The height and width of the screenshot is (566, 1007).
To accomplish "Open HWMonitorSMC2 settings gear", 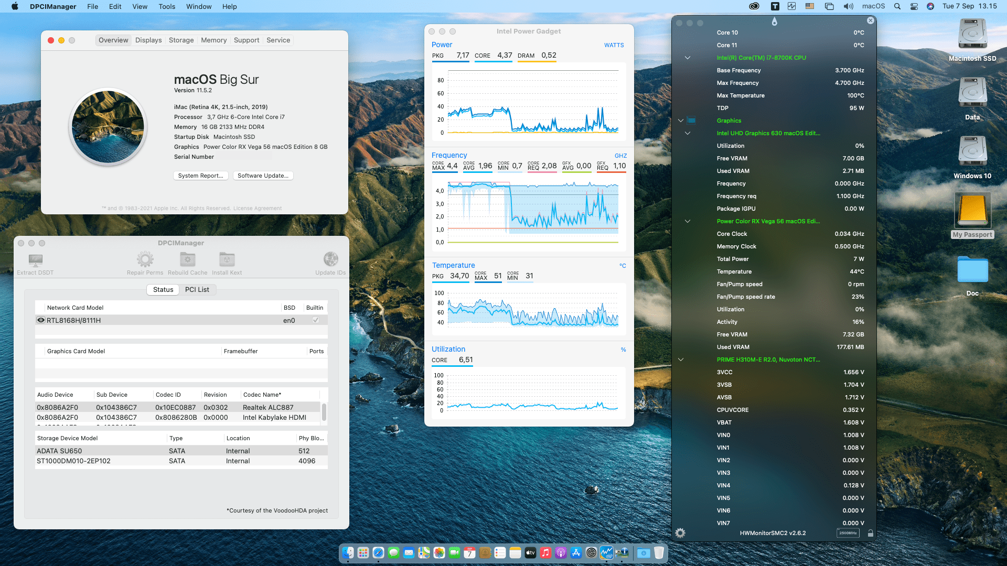I will pos(680,533).
